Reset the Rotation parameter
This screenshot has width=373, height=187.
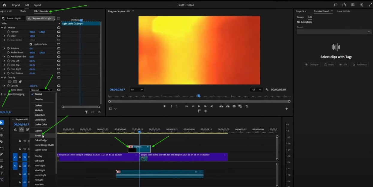(x=58, y=48)
